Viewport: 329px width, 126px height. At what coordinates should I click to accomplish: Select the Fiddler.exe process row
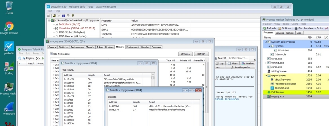click(296, 92)
